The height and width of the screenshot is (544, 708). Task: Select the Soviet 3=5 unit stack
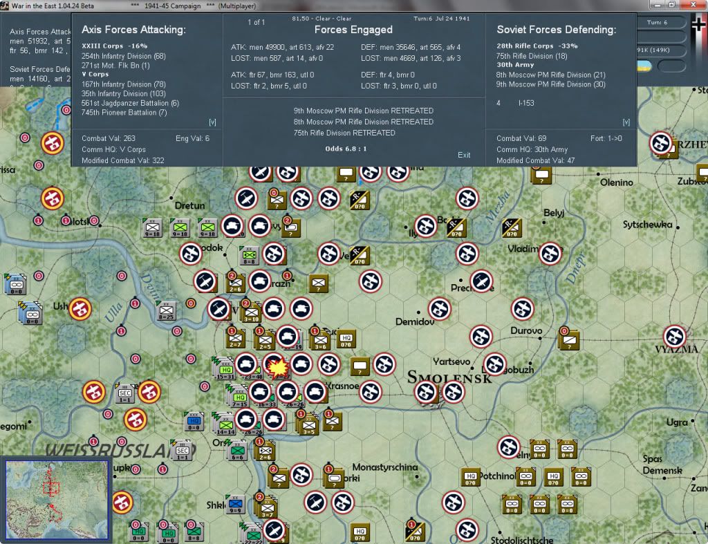308,425
